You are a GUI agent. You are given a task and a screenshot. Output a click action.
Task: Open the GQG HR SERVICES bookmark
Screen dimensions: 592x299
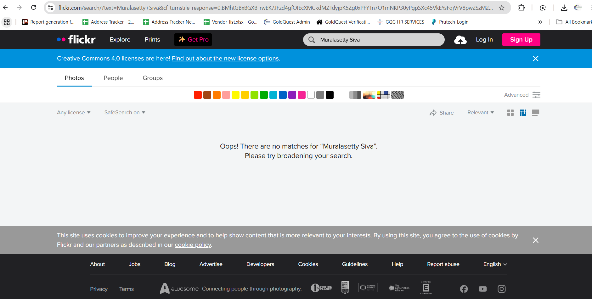(x=401, y=22)
